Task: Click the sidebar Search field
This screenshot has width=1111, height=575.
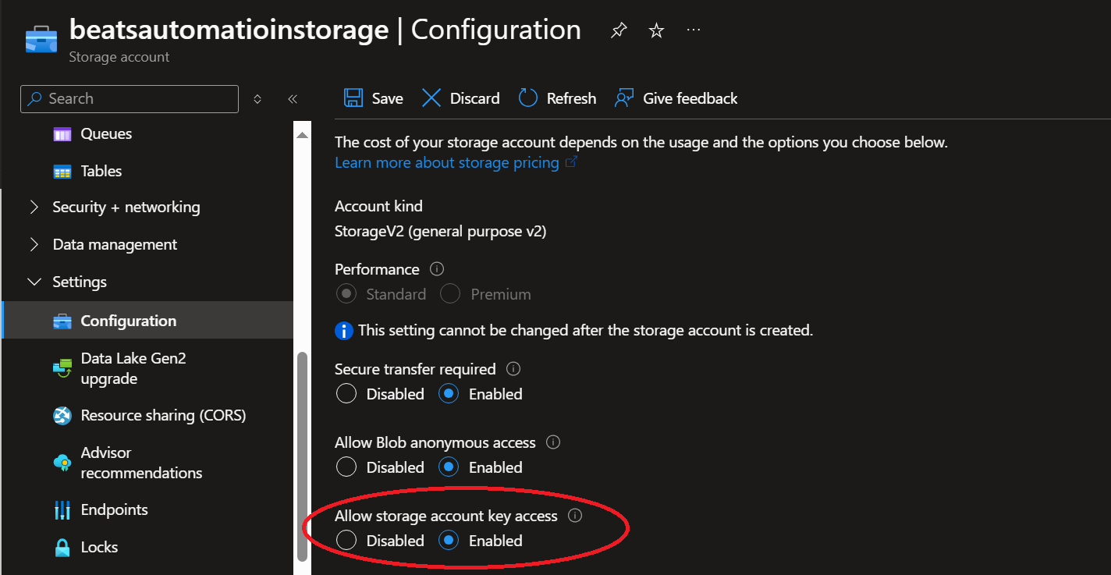Action: pos(130,99)
